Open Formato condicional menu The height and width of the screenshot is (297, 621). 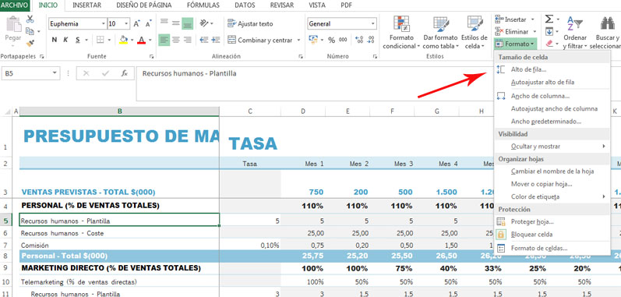(401, 33)
